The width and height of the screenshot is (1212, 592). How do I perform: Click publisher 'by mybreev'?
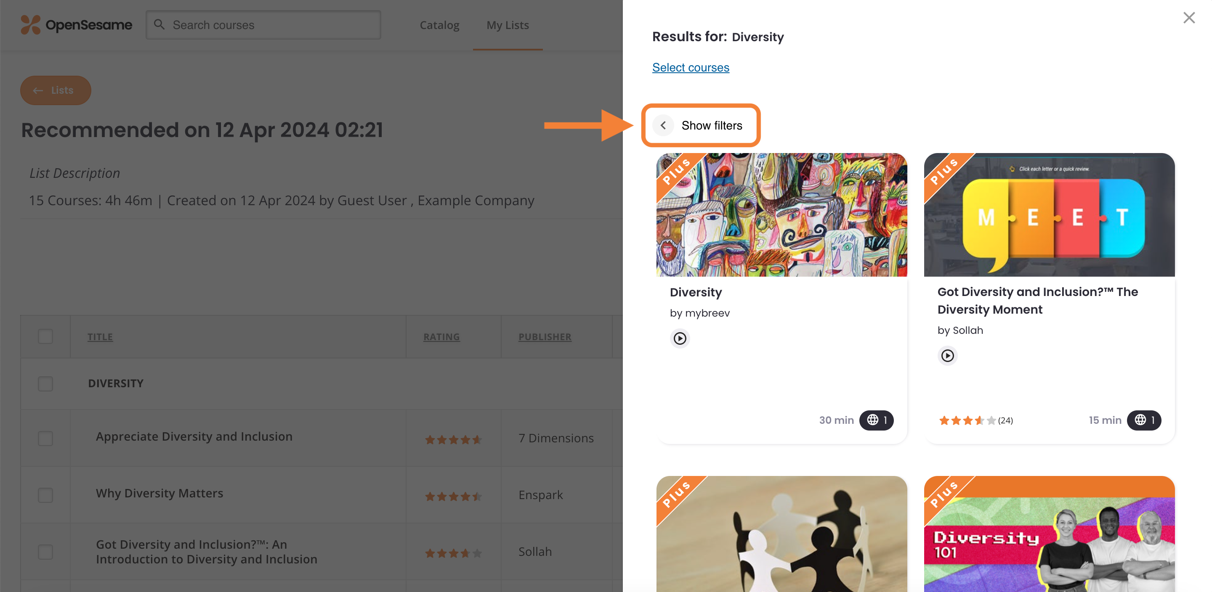699,313
